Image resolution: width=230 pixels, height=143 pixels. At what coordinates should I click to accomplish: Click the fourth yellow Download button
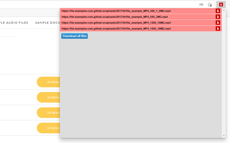point(48,128)
